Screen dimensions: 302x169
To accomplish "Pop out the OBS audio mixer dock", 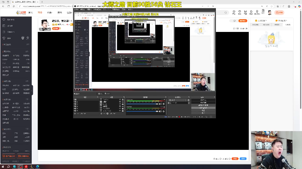I will click(x=166, y=97).
